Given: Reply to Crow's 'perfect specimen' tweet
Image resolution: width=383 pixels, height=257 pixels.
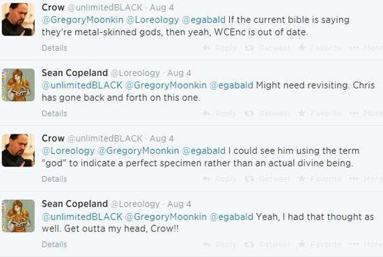Looking at the screenshot, I should pyautogui.click(x=219, y=179).
